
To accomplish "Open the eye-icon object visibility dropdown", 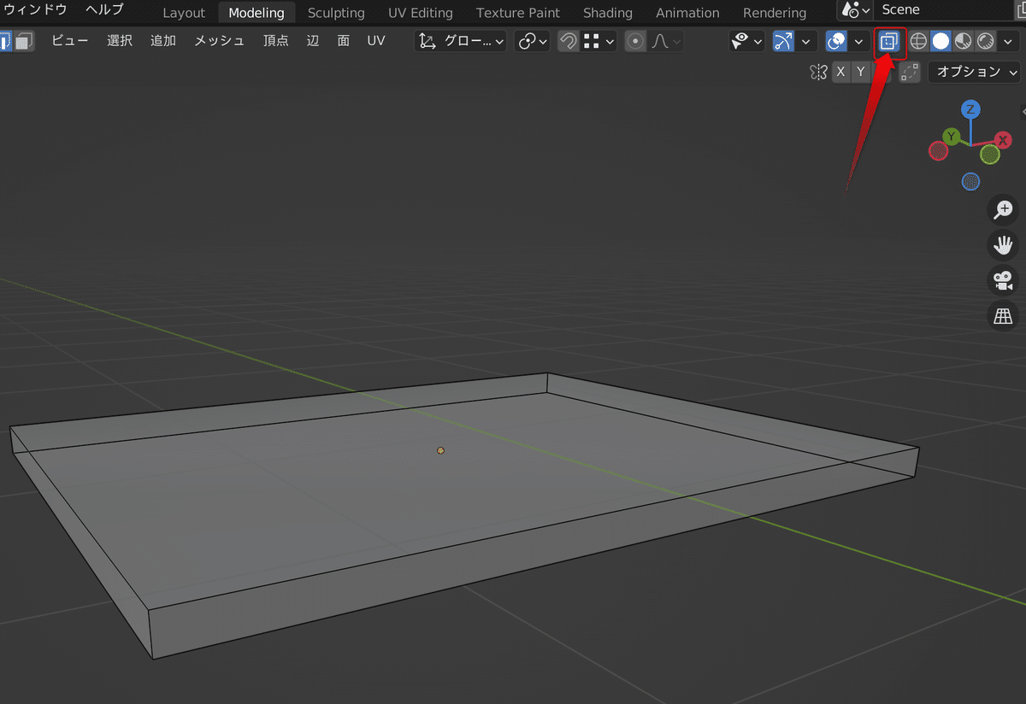I will [747, 41].
